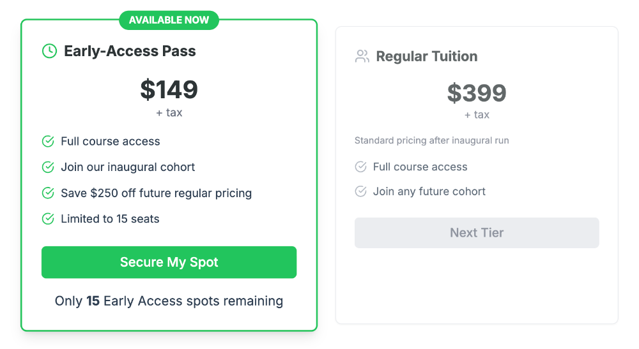639x349 pixels.
Task: Click the Join any future cohort text
Action: click(429, 191)
